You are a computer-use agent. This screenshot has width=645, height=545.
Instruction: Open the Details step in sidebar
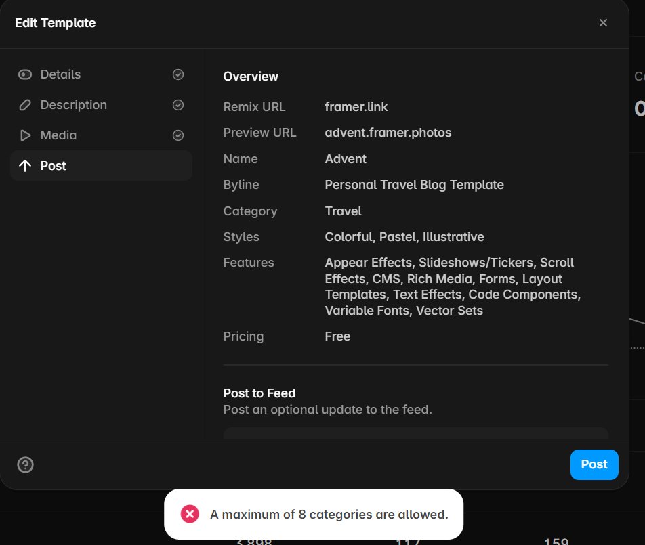tap(101, 74)
